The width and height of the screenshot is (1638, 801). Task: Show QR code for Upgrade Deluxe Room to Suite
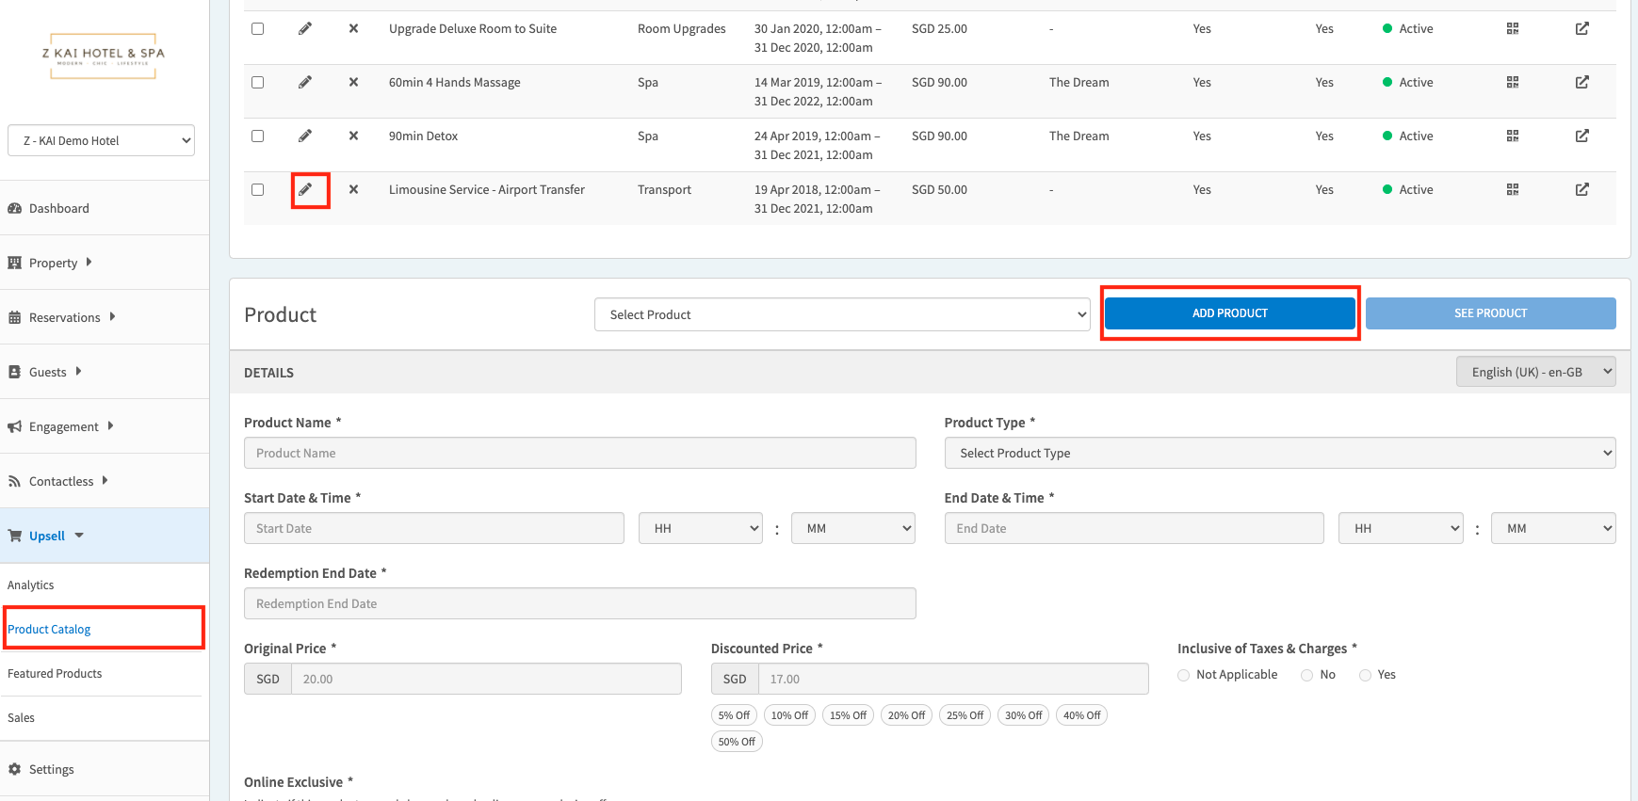tap(1512, 29)
